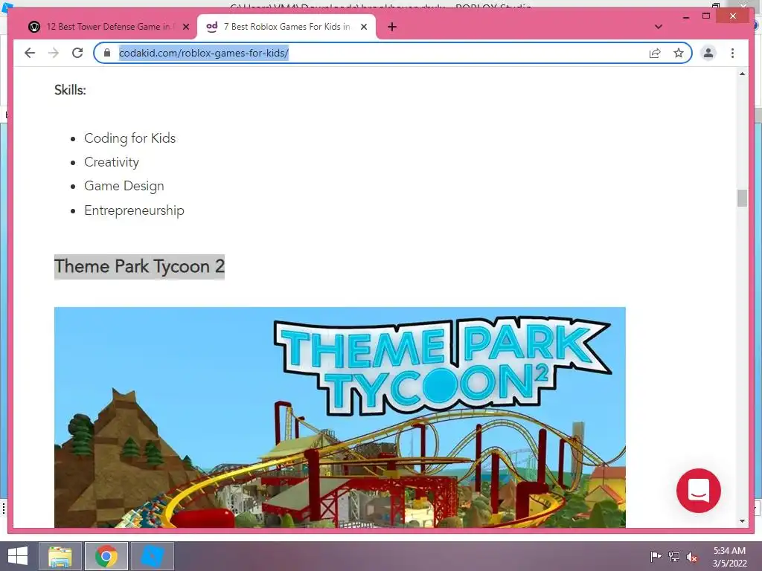Open the Windows Start menu
The height and width of the screenshot is (571, 762).
[x=18, y=556]
